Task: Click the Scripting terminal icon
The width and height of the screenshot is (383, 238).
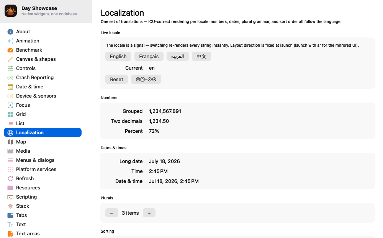Action: [10, 197]
